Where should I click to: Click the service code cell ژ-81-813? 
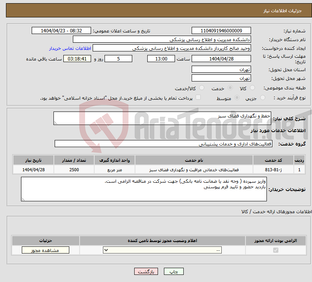[x=273, y=170]
